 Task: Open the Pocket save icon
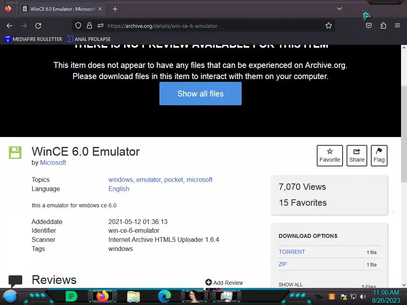(x=368, y=25)
